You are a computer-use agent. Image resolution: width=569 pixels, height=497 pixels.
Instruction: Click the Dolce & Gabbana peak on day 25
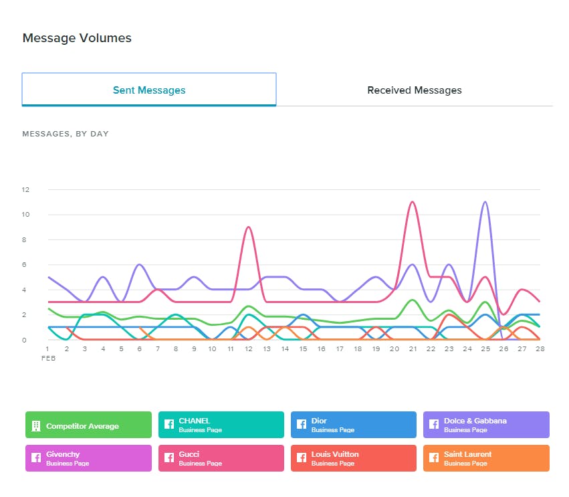tap(485, 202)
